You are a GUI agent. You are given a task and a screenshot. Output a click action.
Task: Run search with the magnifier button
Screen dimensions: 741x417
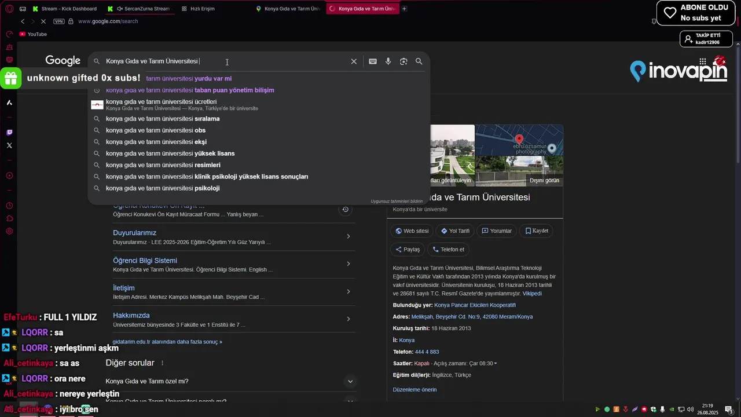(419, 61)
